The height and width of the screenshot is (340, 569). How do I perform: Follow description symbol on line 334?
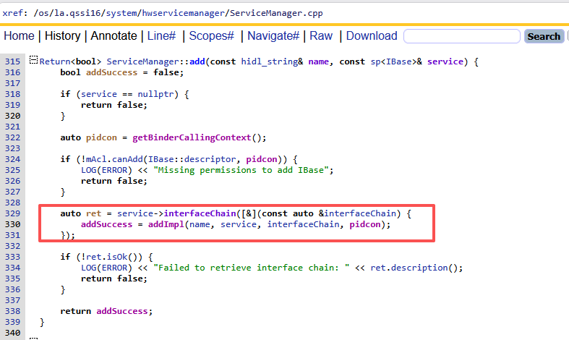click(419, 268)
